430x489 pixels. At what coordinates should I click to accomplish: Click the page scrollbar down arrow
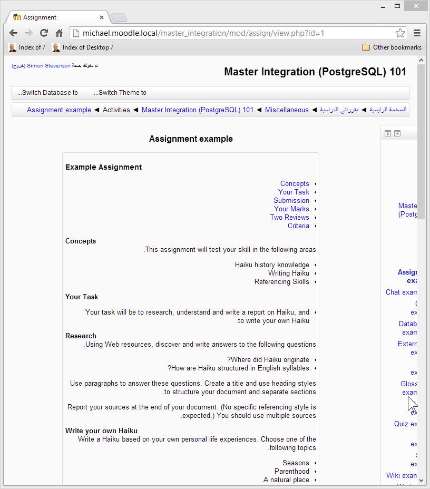421,481
